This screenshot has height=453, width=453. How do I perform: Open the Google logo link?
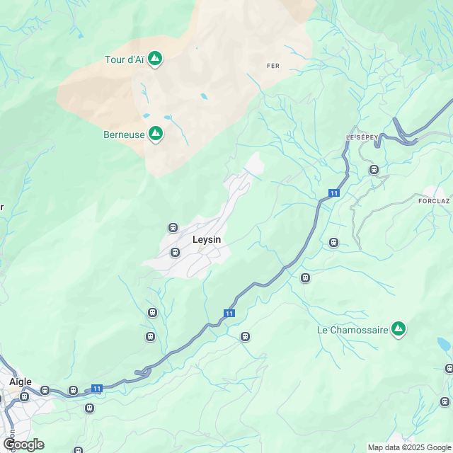coord(24,445)
